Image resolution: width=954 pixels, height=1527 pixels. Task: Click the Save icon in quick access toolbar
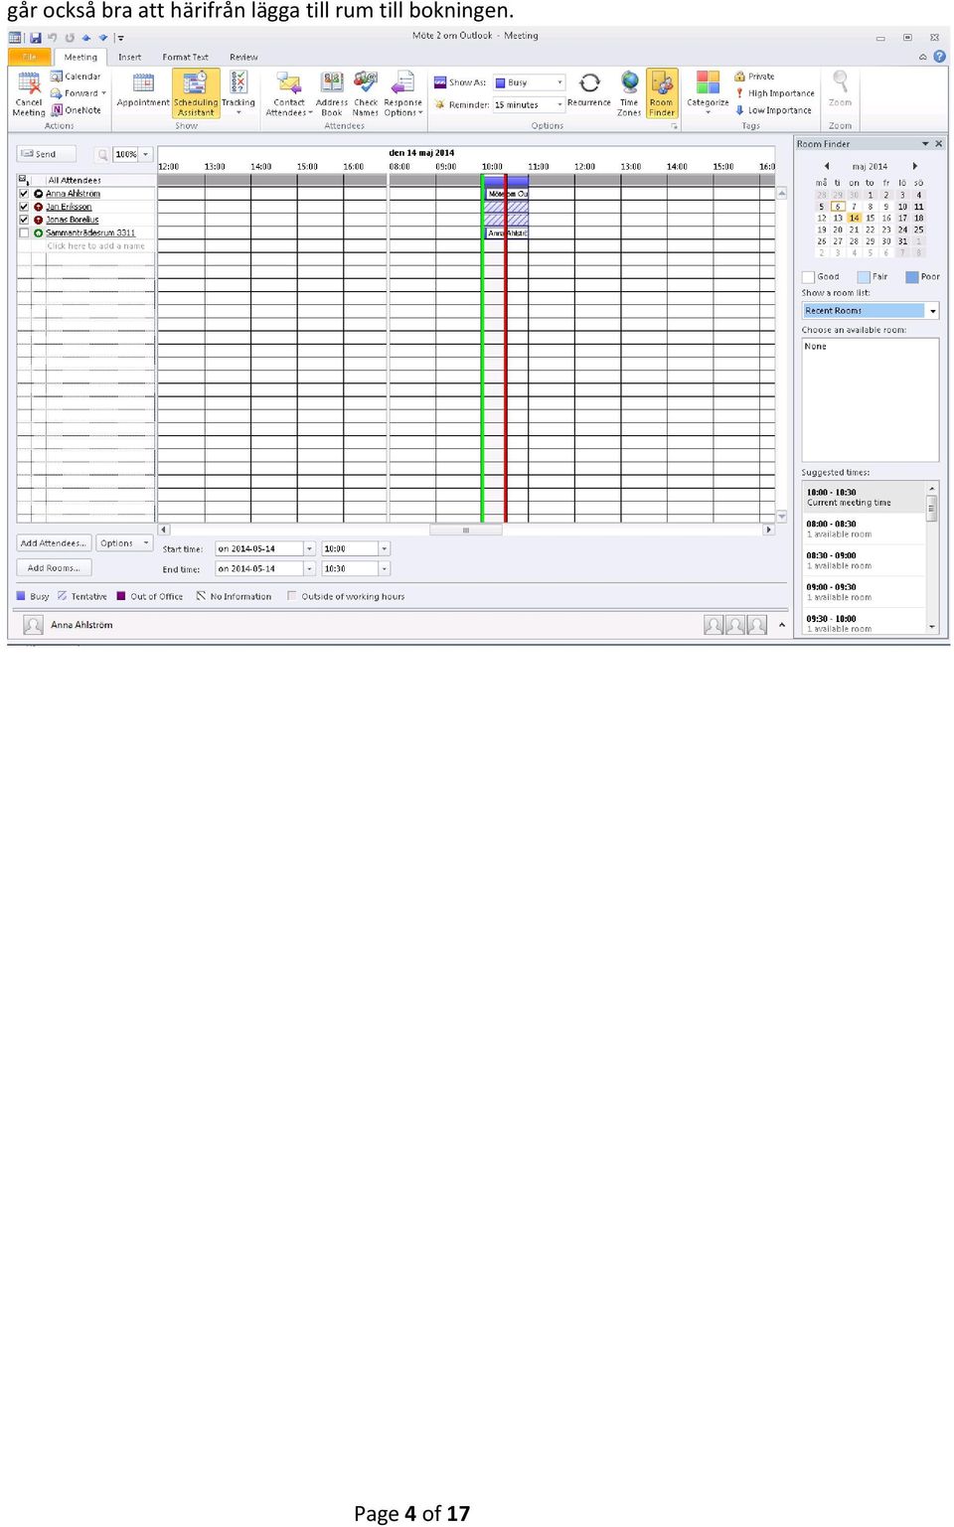click(x=35, y=38)
